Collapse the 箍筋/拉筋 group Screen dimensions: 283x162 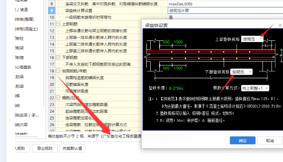58,98
